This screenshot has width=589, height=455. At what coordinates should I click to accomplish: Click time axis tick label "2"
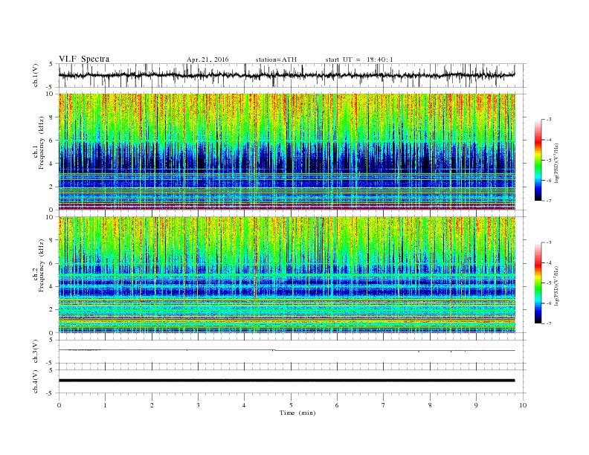152,405
